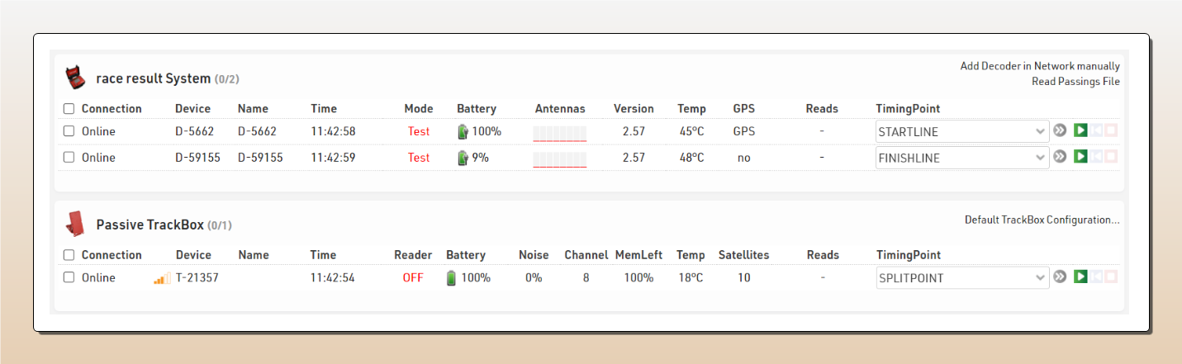Image resolution: width=1182 pixels, height=364 pixels.
Task: Click the battery icon showing 100% for D-5662
Action: [x=463, y=131]
